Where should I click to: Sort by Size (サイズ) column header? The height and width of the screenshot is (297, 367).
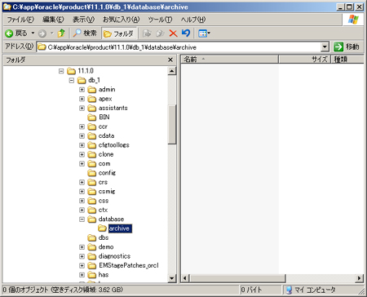tap(305, 59)
